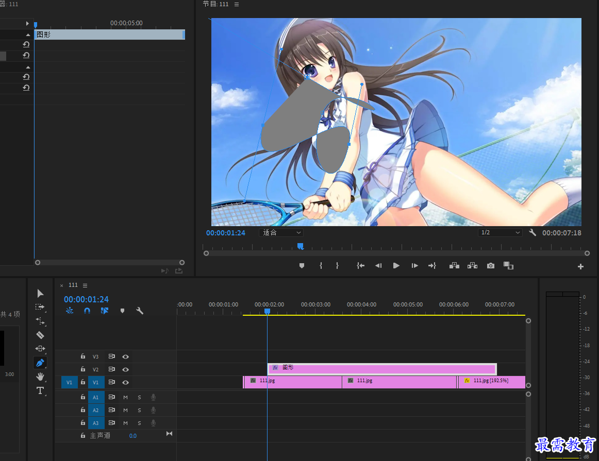This screenshot has height=461, width=599.
Task: Mark Out point in monitor
Action: pyautogui.click(x=337, y=266)
